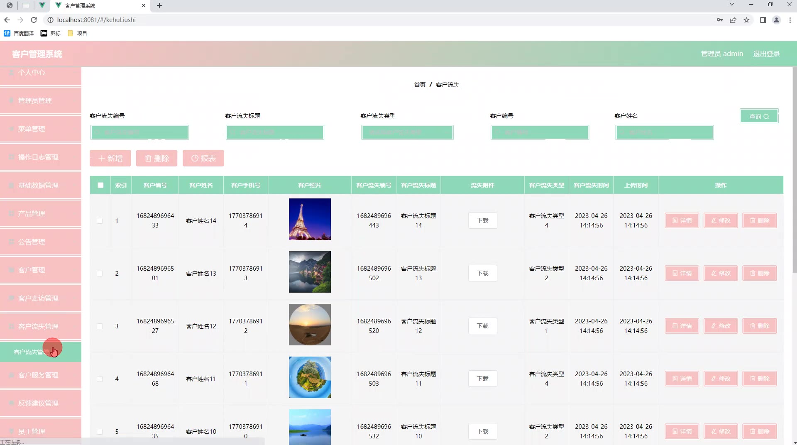Focus the 客户姓名 search field
This screenshot has height=445, width=797.
[665, 132]
